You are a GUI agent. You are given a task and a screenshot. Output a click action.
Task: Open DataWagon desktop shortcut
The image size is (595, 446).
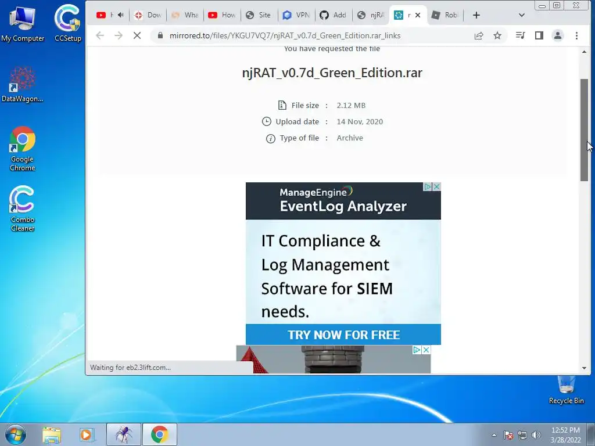pyautogui.click(x=23, y=84)
